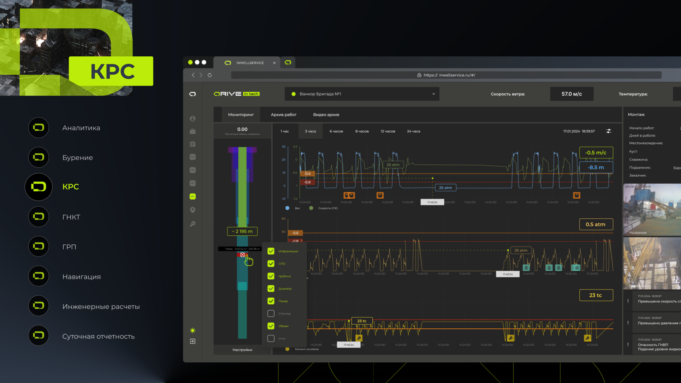Image resolution: width=681 pixels, height=383 pixels.
Task: Click the DRIVE in tech logo
Action: click(237, 94)
